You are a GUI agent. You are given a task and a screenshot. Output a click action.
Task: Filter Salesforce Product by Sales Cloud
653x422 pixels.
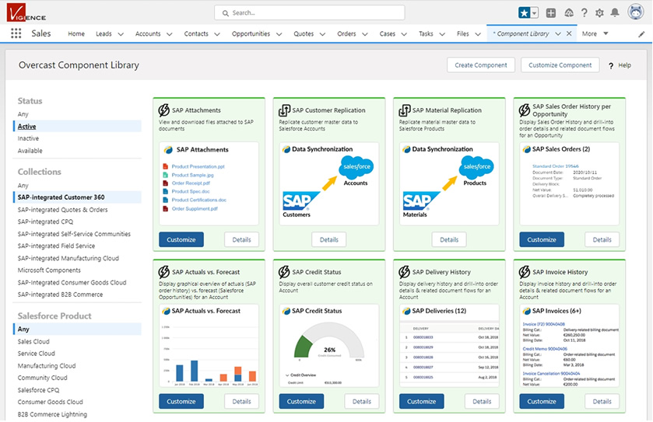click(33, 341)
